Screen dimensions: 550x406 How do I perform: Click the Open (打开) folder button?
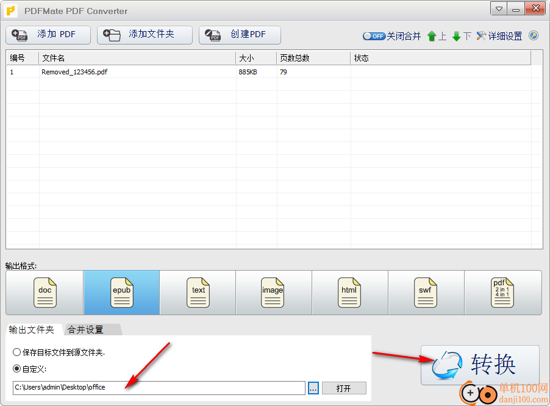pyautogui.click(x=344, y=388)
